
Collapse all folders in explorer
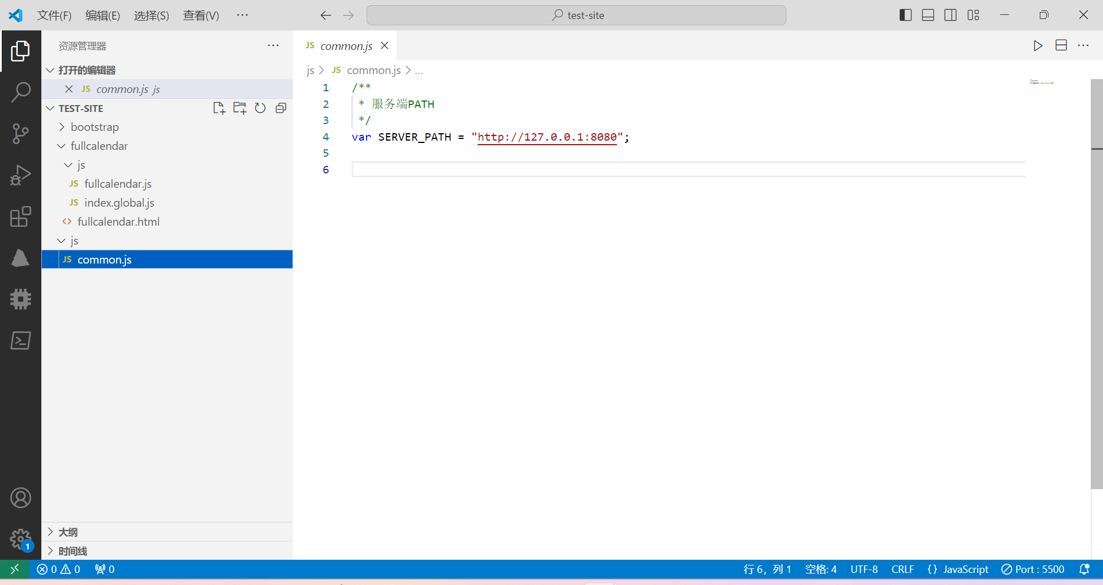pos(281,108)
